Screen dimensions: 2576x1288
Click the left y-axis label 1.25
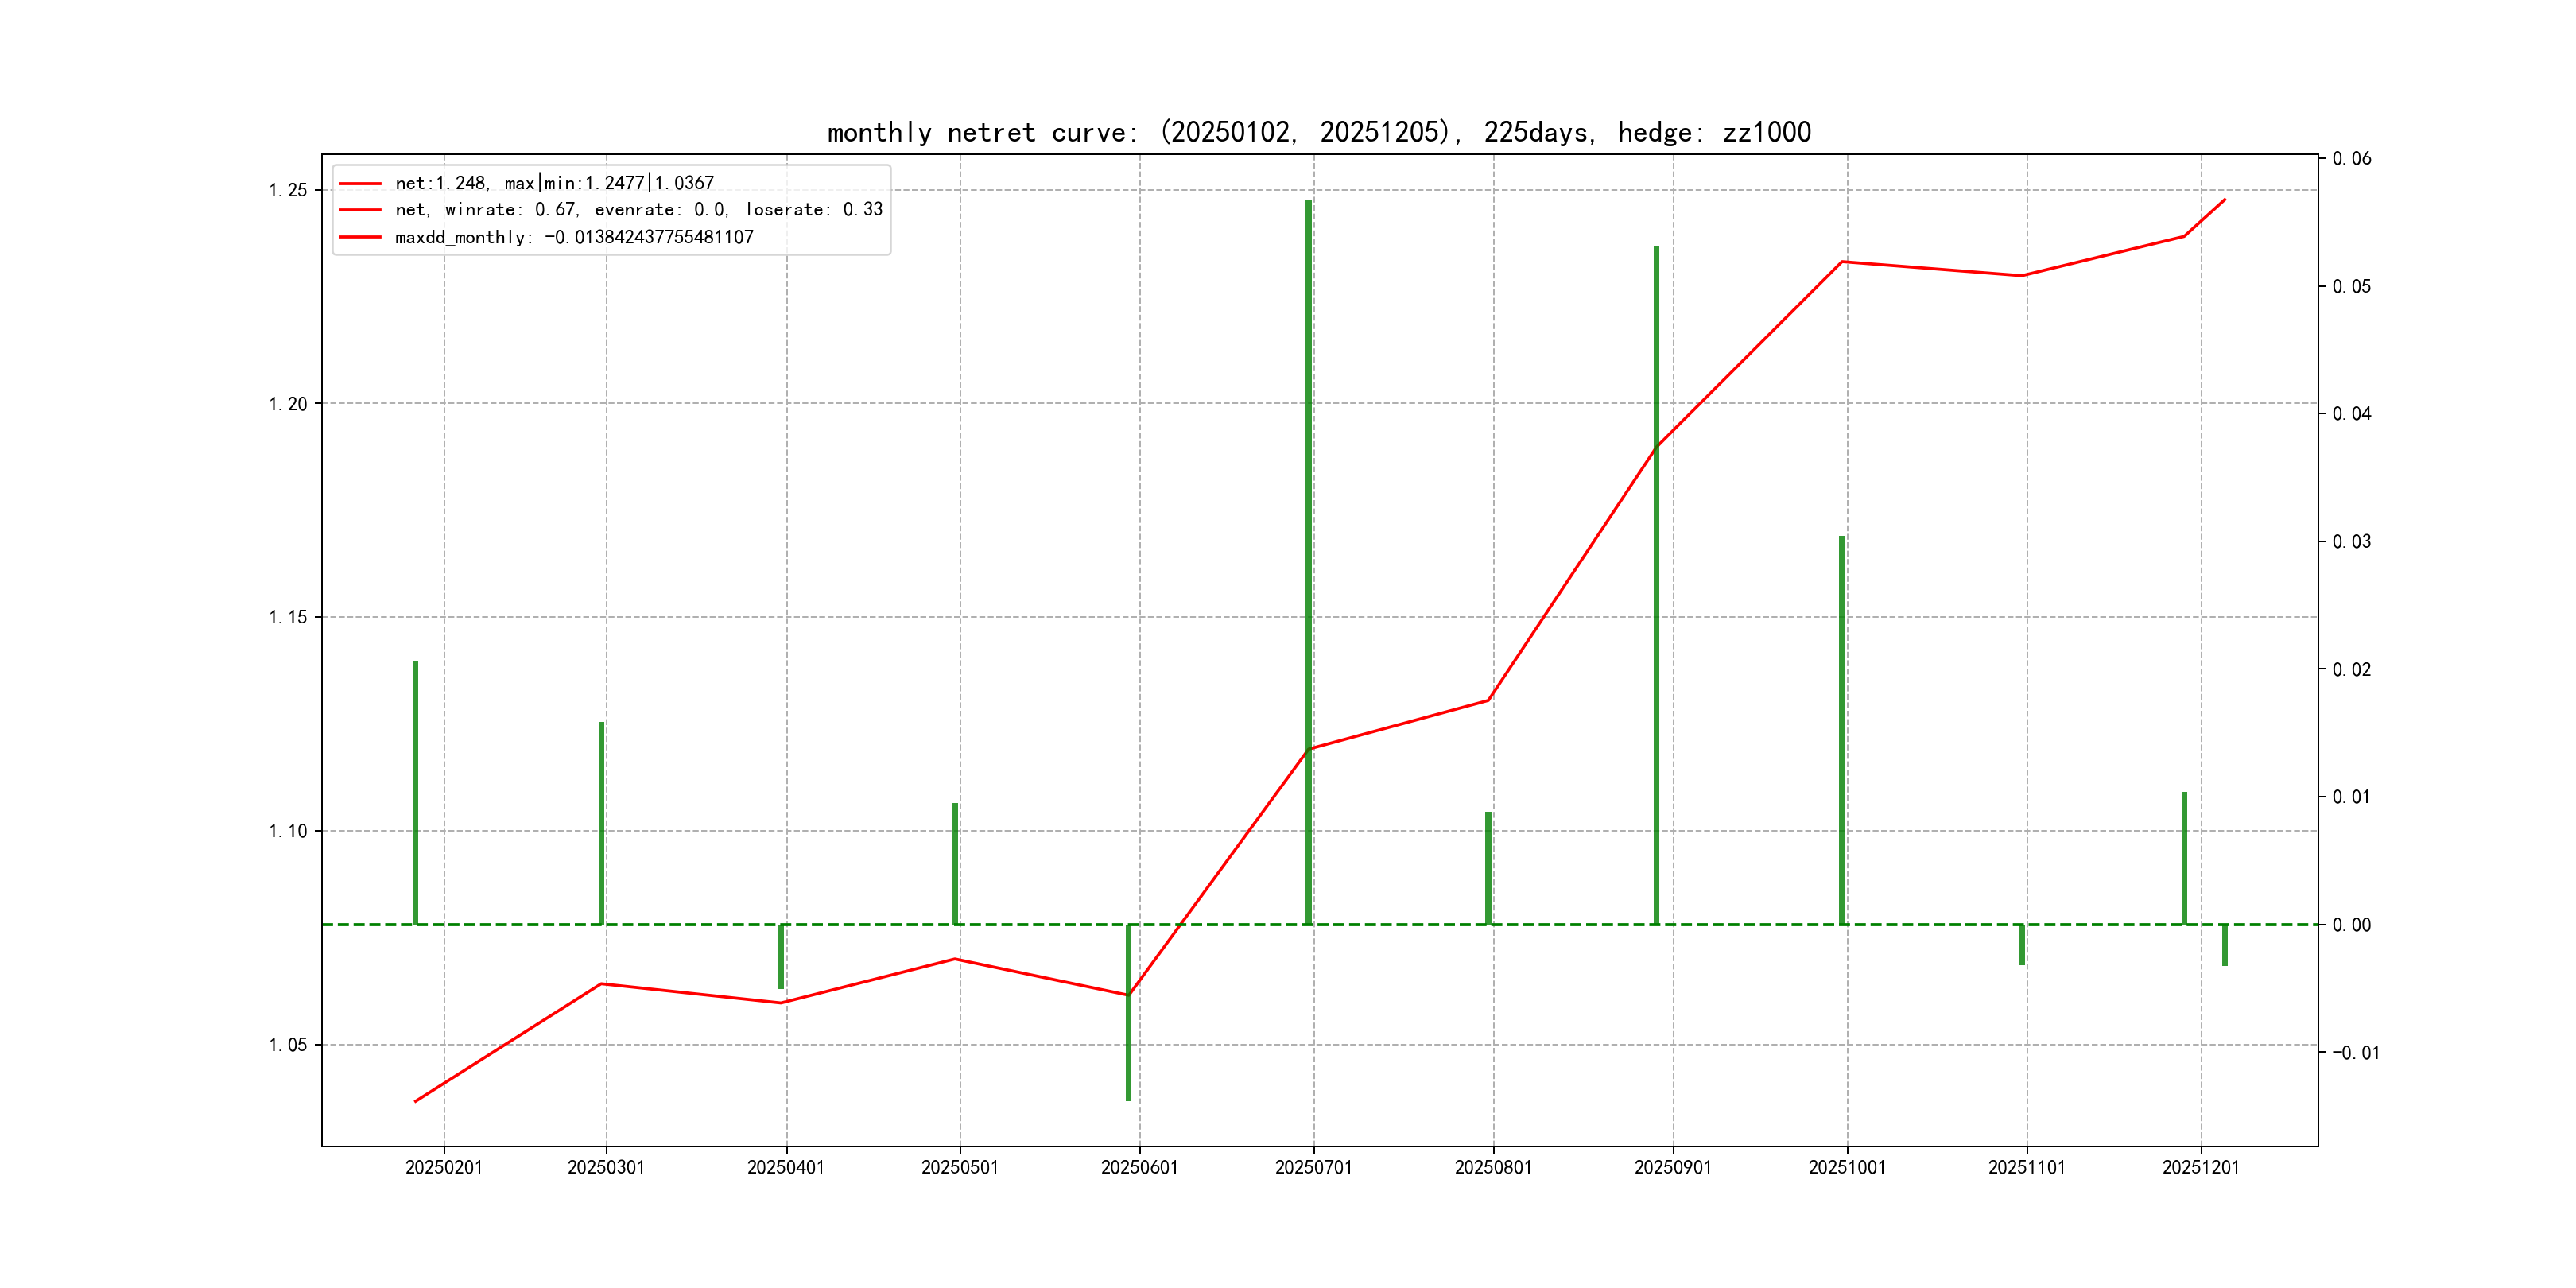click(x=288, y=191)
